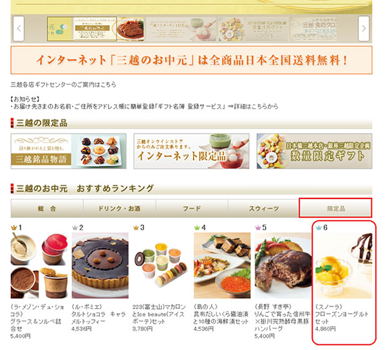Open the chocolate tart product image
This screenshot has width=386, height=350.
pos(100,265)
